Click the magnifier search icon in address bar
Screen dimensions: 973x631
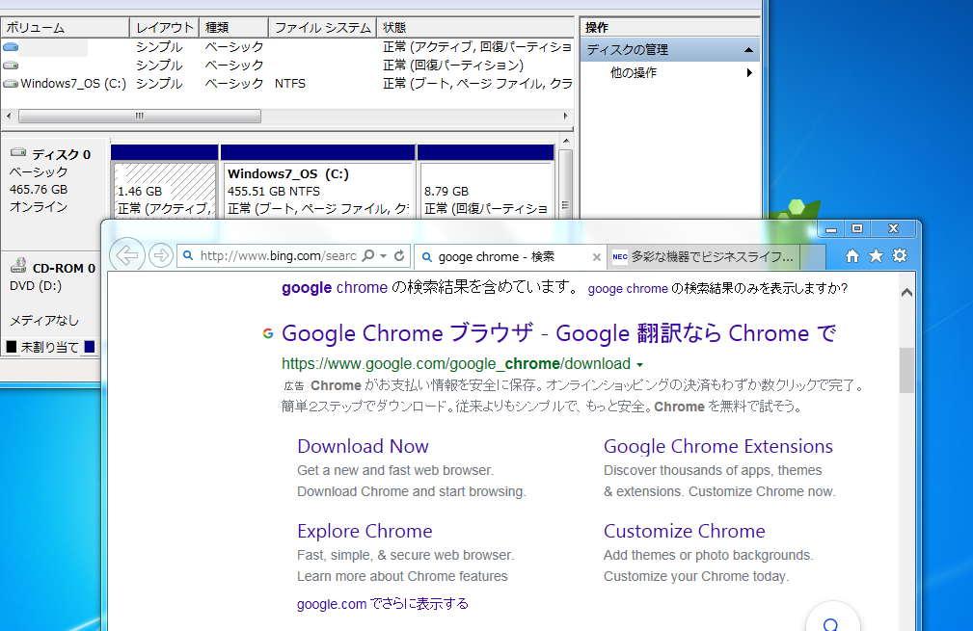(368, 255)
